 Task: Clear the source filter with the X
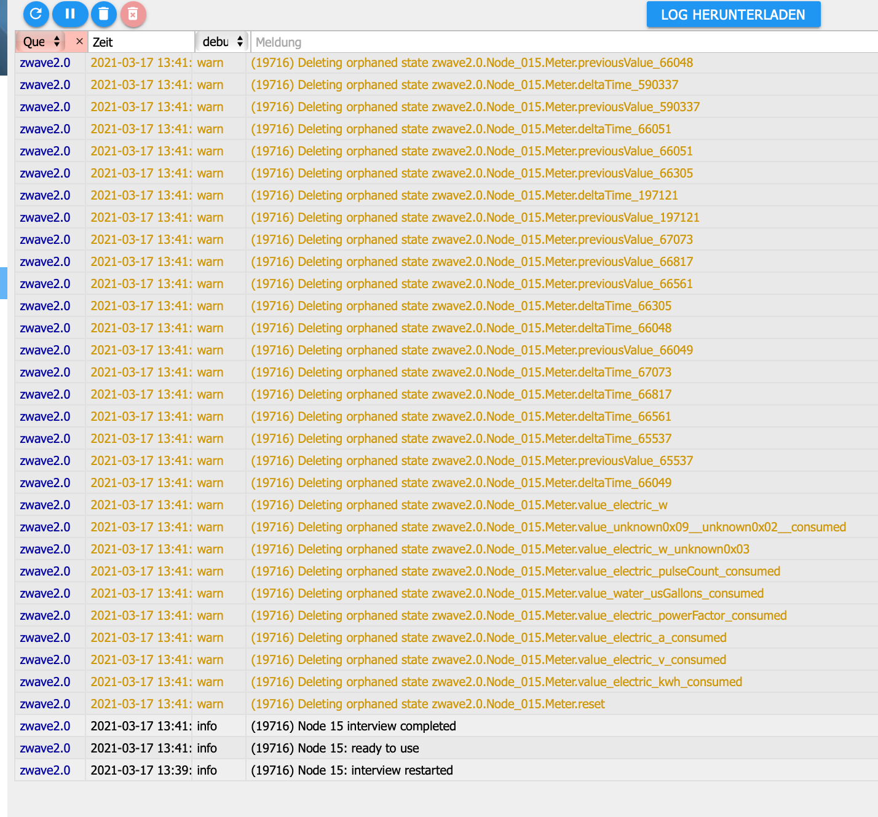pos(79,41)
